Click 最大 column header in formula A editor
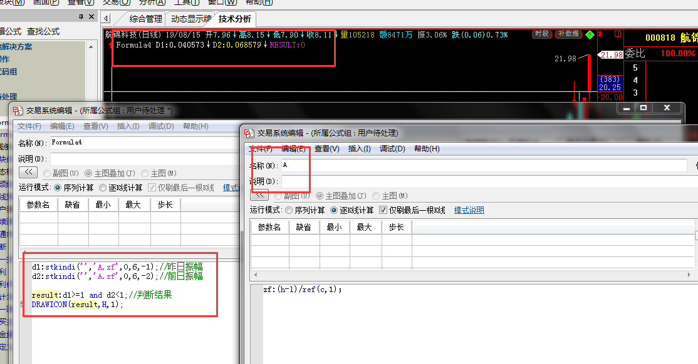 tap(365, 227)
